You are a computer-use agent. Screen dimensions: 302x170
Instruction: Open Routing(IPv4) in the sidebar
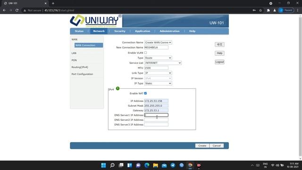click(x=80, y=67)
